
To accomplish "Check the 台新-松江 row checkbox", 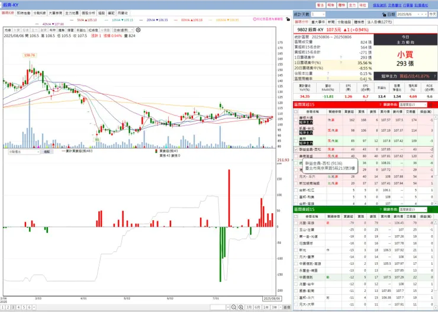I will [x=296, y=190].
